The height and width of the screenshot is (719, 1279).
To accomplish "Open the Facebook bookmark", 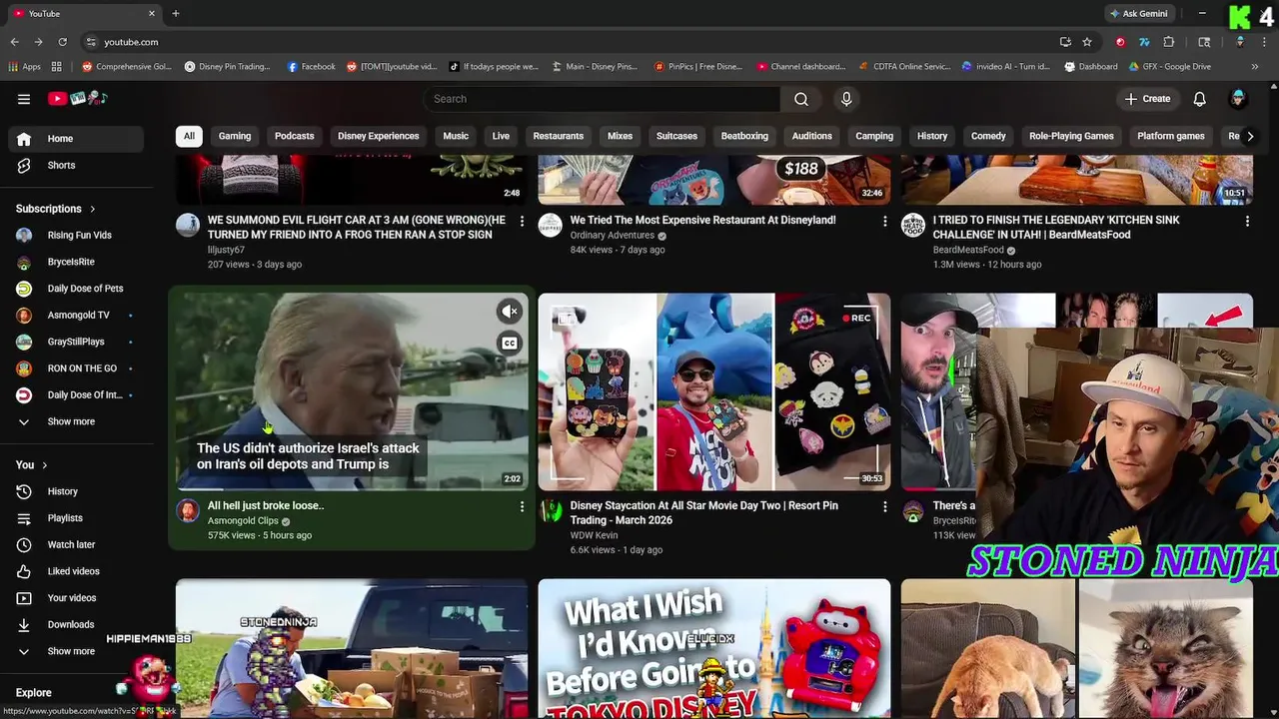I will click(312, 67).
